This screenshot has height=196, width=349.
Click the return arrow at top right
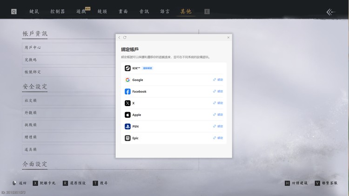[331, 12]
